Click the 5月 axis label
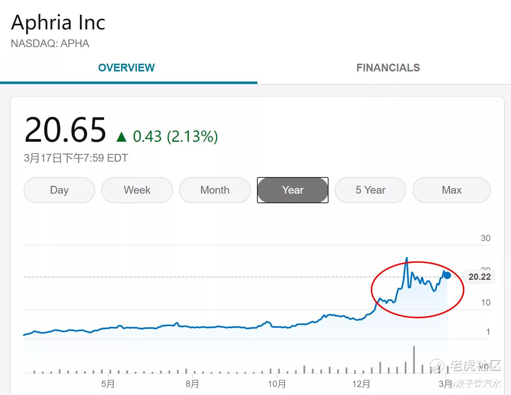This screenshot has width=511, height=395. [x=108, y=384]
